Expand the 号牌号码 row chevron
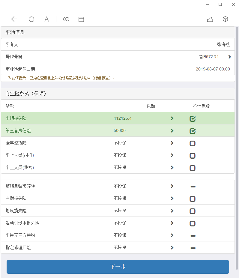The height and width of the screenshot is (278, 239). [229, 57]
